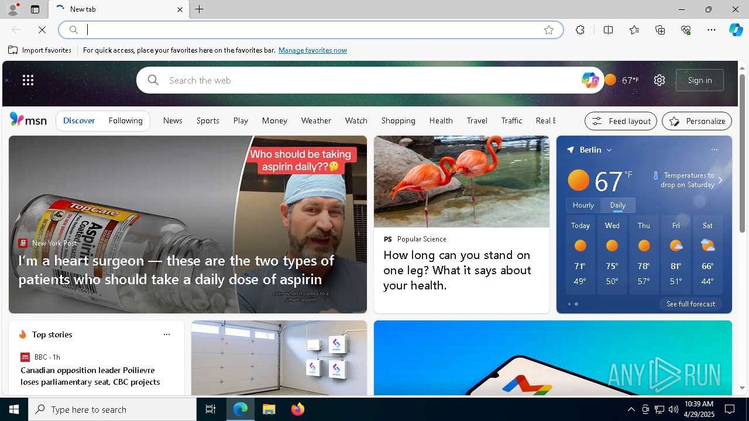The image size is (749, 421).
Task: Open the Extensions puzzle icon
Action: 580,30
